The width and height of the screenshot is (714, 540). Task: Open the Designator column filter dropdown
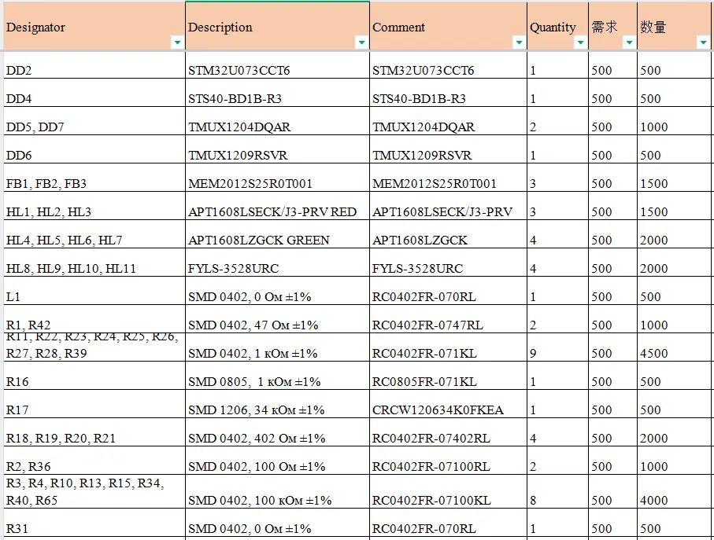(177, 42)
